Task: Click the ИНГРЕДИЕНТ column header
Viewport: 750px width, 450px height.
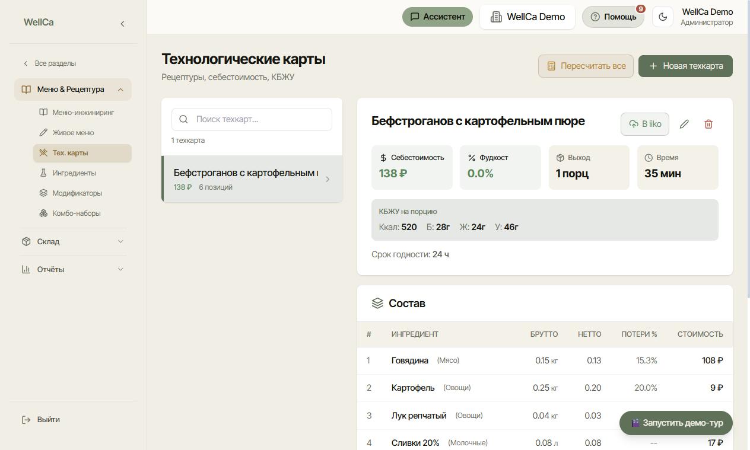Action: (415, 334)
